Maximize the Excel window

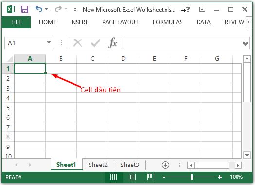[231, 9]
